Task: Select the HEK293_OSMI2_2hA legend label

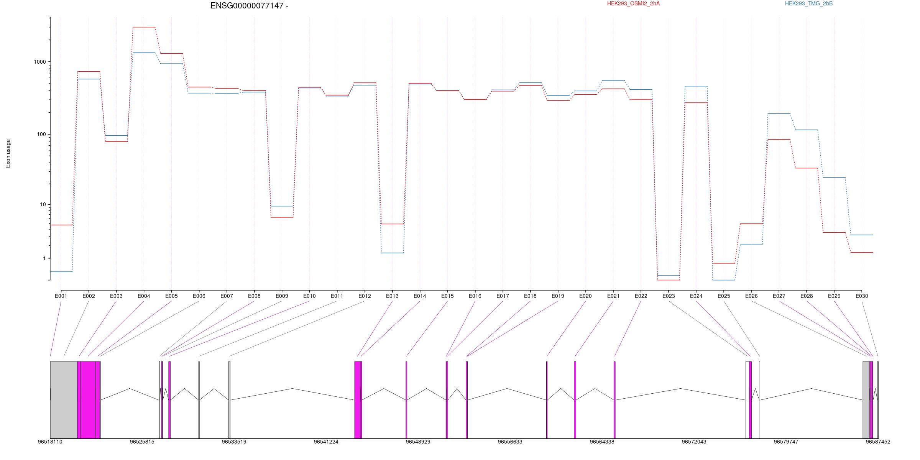Action: [x=633, y=3]
